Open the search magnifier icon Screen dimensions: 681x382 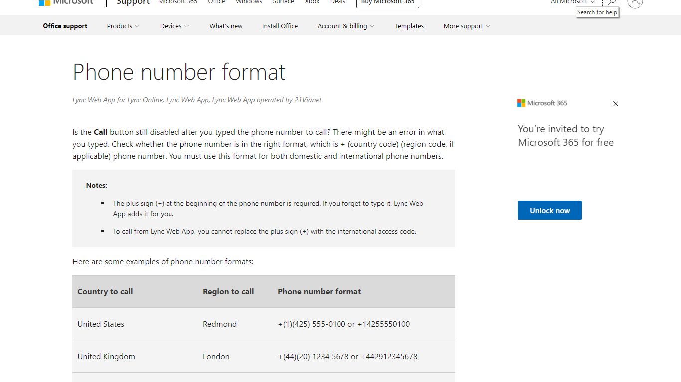(x=611, y=2)
